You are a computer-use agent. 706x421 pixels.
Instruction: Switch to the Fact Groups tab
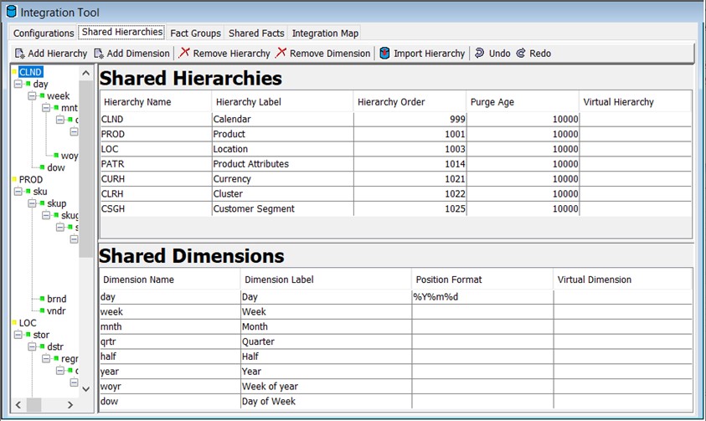coord(195,33)
